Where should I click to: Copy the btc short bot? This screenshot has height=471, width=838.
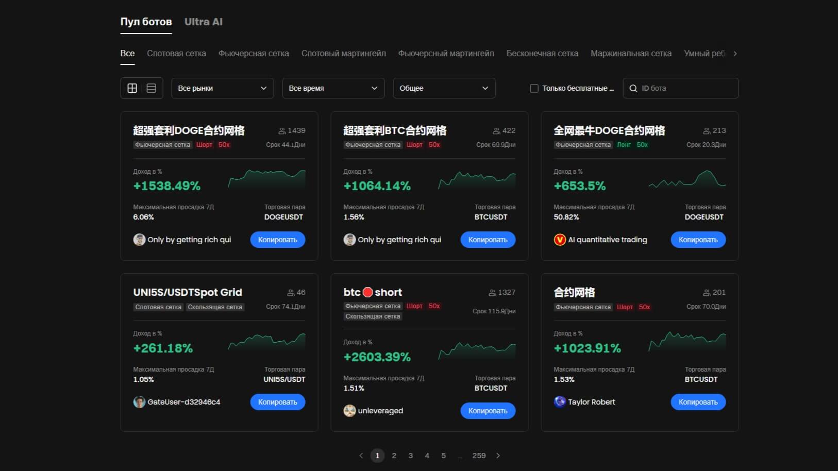click(x=488, y=411)
